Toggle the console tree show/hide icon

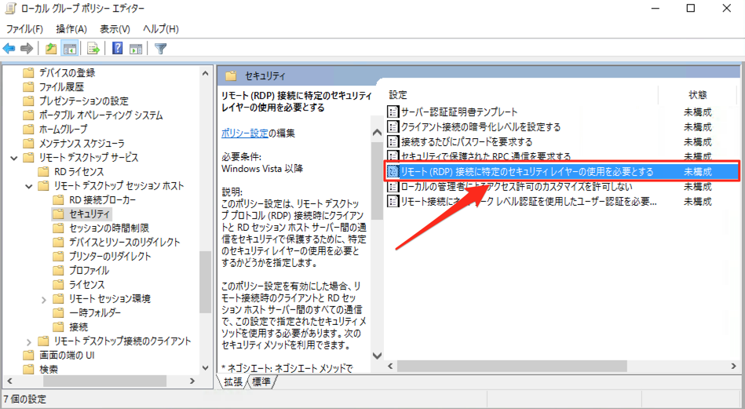[70, 49]
